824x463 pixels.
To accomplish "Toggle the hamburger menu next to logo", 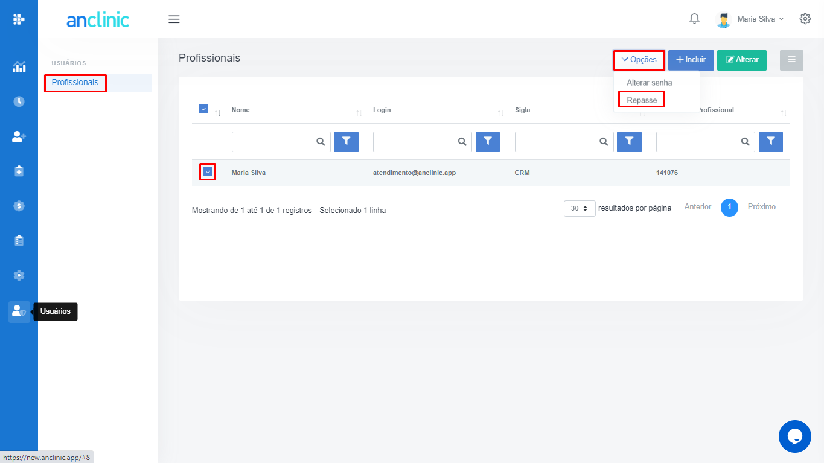I will (x=174, y=19).
